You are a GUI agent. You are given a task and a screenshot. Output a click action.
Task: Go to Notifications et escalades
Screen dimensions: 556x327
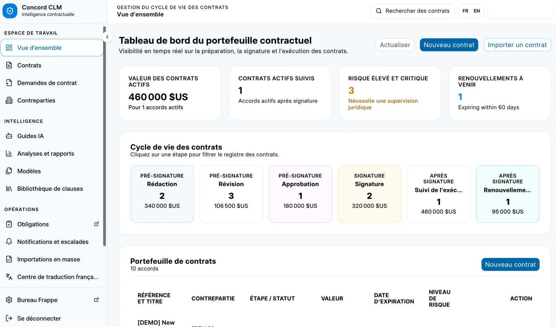coord(52,242)
